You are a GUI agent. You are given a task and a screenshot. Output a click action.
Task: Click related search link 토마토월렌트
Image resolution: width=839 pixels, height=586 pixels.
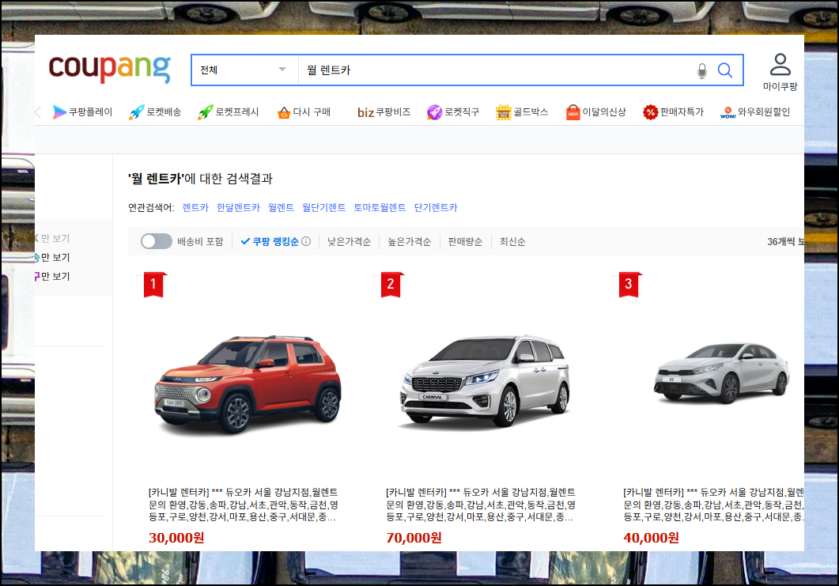tap(380, 208)
